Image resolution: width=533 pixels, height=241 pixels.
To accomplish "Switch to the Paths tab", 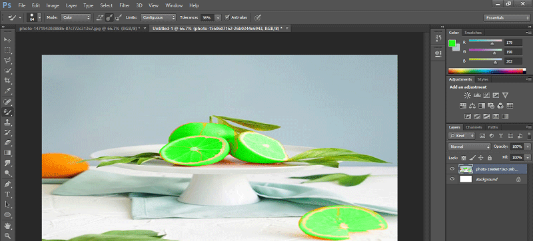I will 493,127.
